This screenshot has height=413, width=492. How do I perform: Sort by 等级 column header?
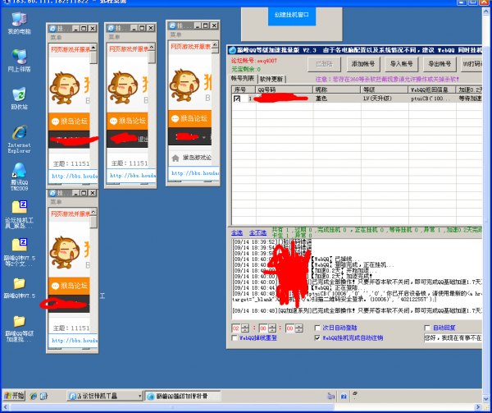click(385, 89)
